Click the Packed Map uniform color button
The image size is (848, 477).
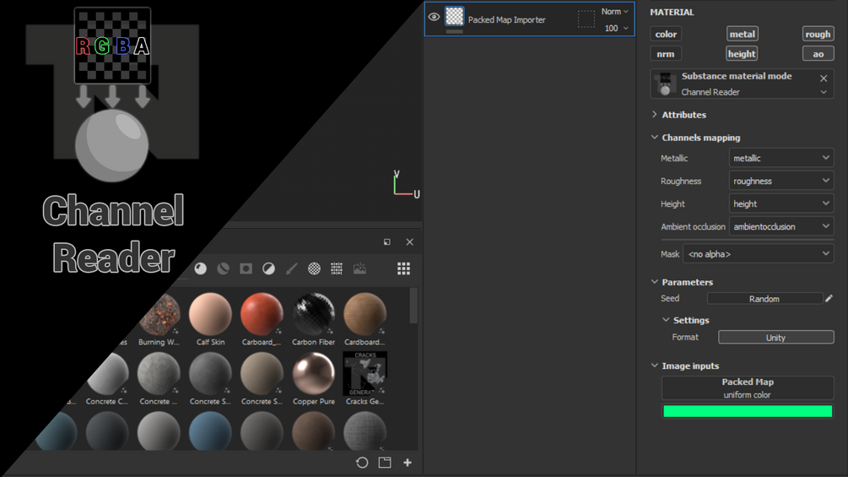tap(748, 388)
